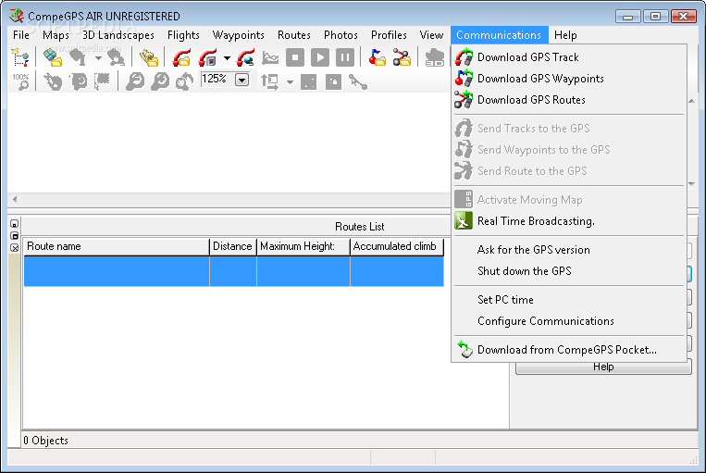Click the dotted selection rectangle tool
The height and width of the screenshot is (473, 706).
pyautogui.click(x=102, y=81)
